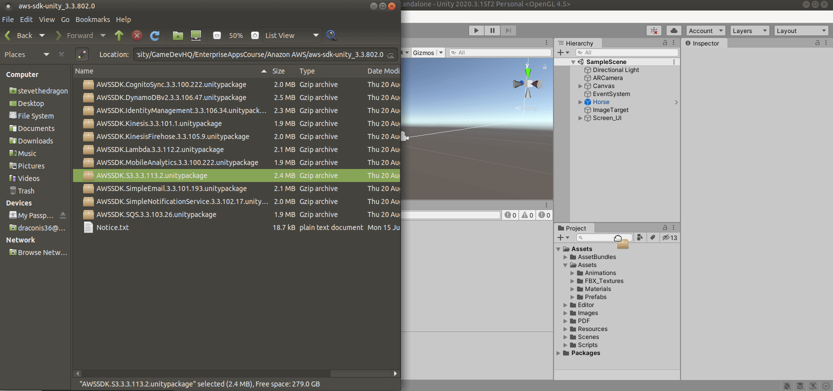The width and height of the screenshot is (833, 391).
Task: Open Unity cloud services
Action: [674, 31]
